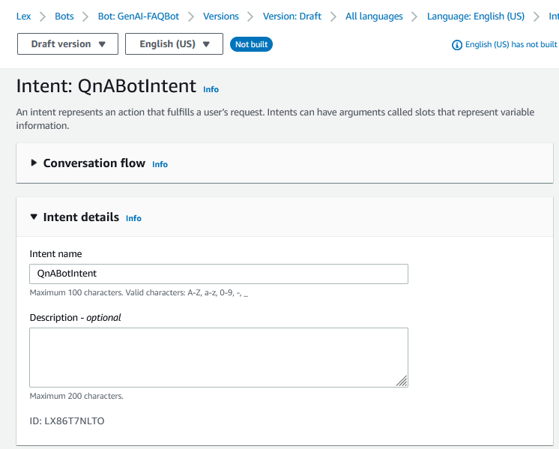Click Info link beside Intent details

tap(133, 218)
